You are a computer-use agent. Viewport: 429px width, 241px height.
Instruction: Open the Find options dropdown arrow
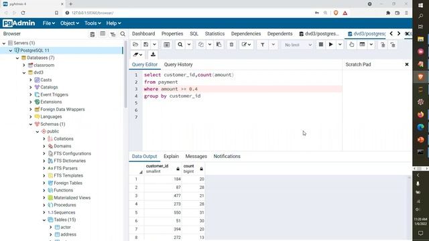coord(189,45)
